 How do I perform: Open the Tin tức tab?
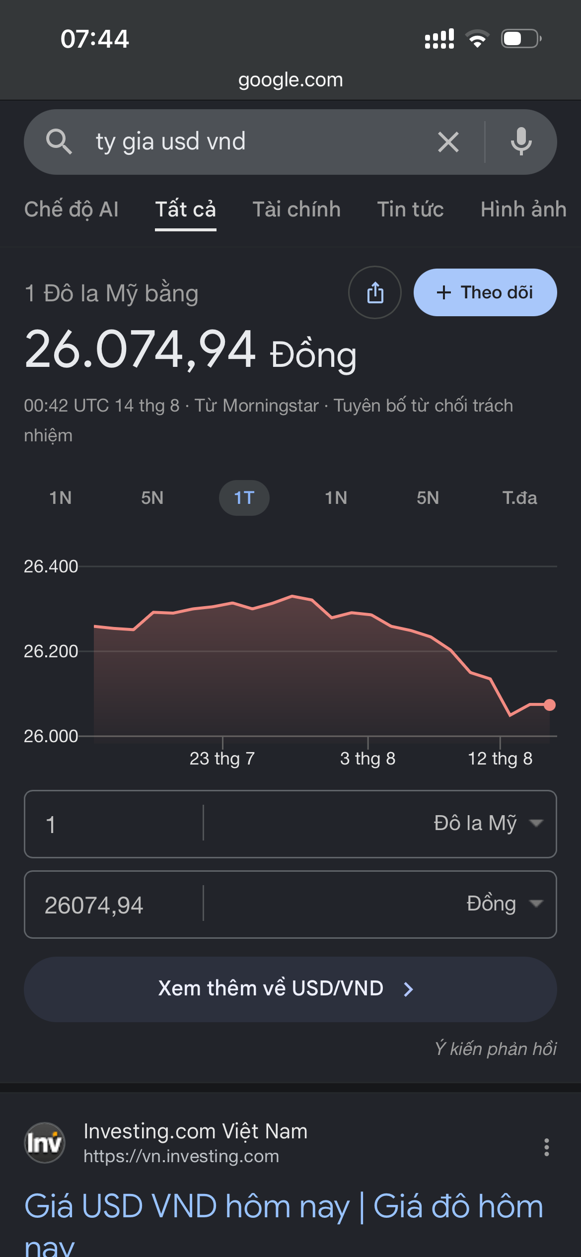coord(410,209)
